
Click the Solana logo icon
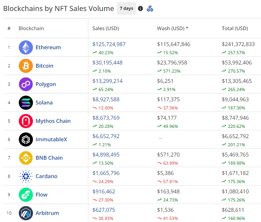tap(25, 103)
